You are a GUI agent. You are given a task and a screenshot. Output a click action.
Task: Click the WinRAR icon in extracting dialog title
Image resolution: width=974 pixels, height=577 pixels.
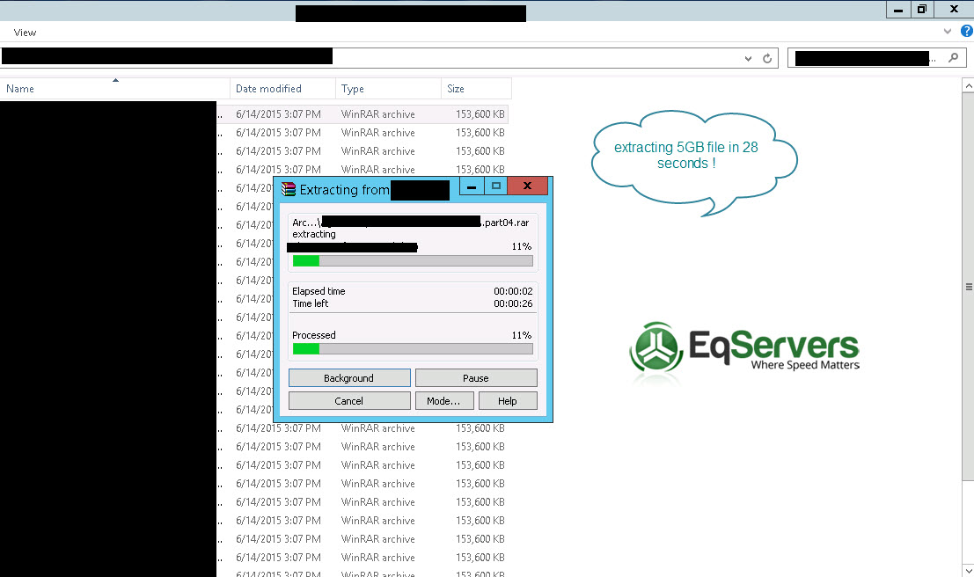289,189
